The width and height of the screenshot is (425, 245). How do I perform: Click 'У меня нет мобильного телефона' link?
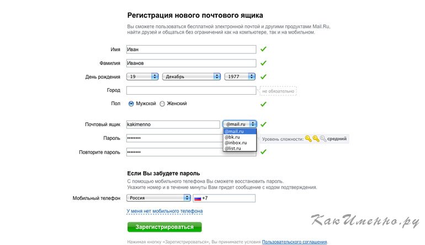164,211
